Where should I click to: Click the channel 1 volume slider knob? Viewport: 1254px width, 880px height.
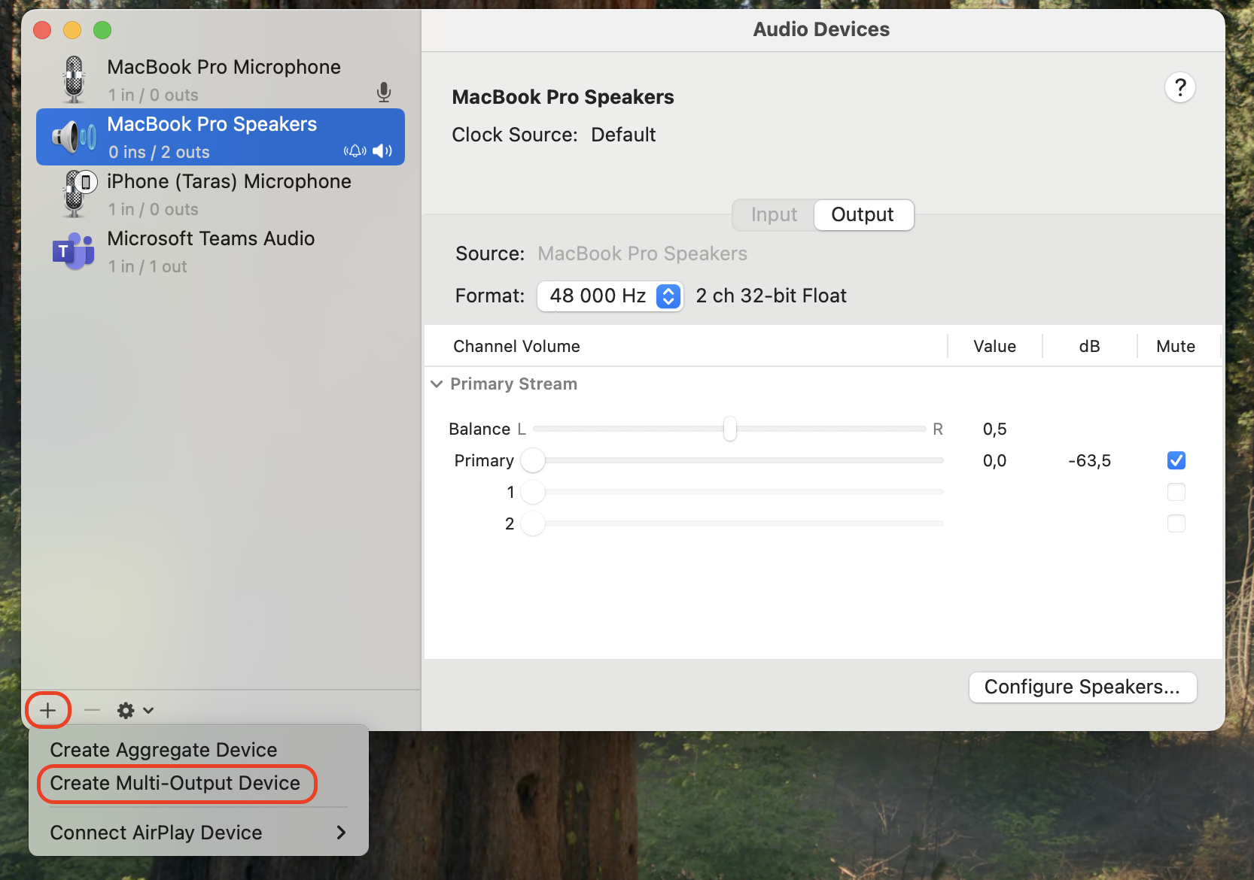pyautogui.click(x=533, y=492)
